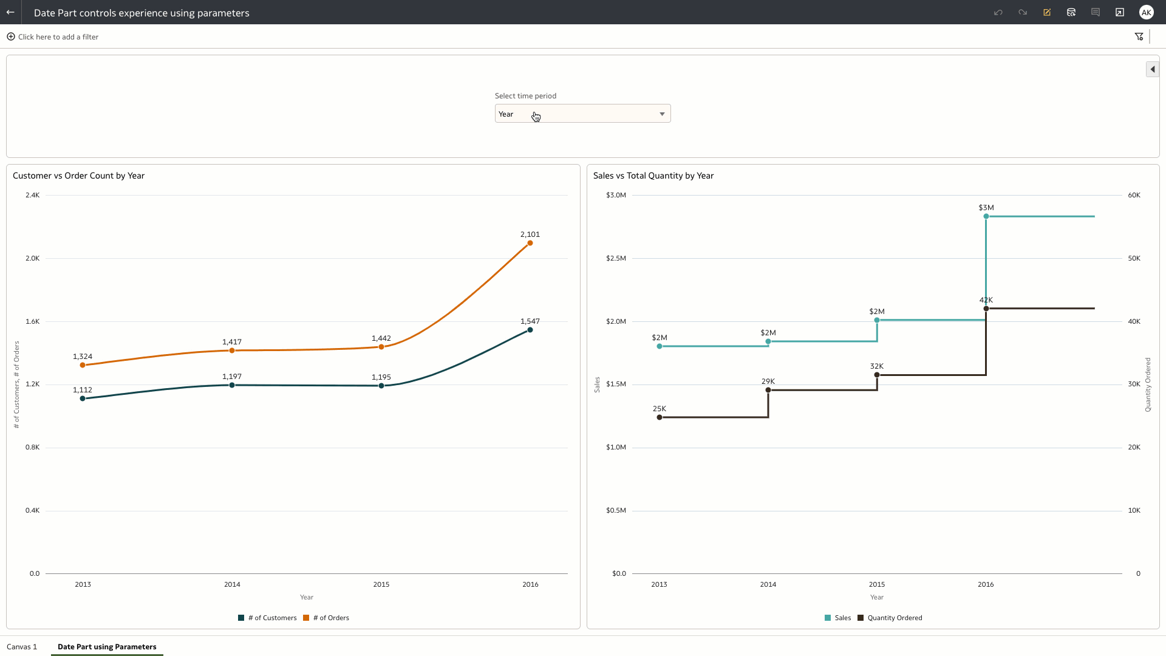
Task: Open the AK user profile avatar
Action: click(1146, 12)
